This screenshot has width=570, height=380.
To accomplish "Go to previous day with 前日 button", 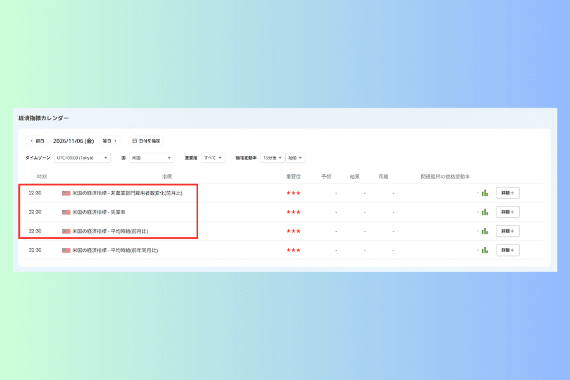I will click(37, 141).
